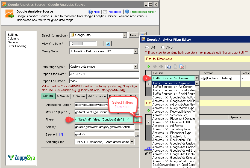
Task: Open the DoubleClick For Publishers tab
Action: (124, 96)
